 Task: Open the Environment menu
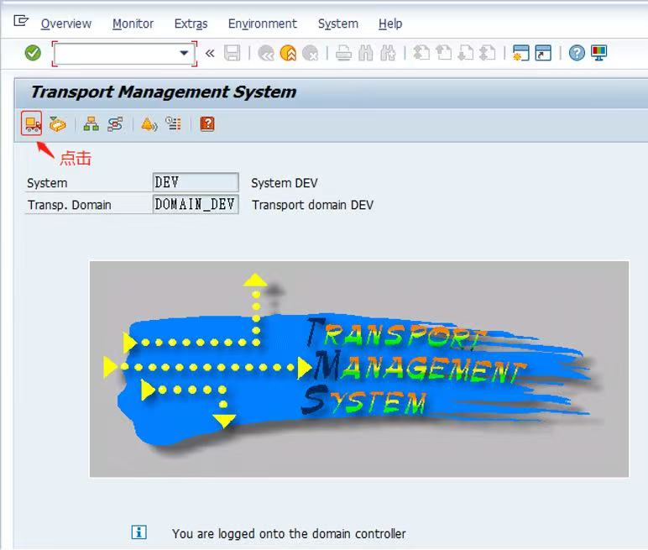coord(263,24)
